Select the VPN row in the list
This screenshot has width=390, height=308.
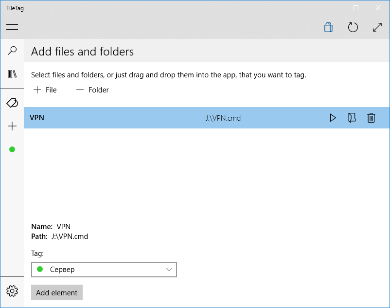[207, 118]
